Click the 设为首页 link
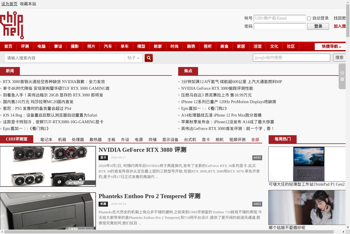The height and width of the screenshot is (234, 350). click(9, 4)
